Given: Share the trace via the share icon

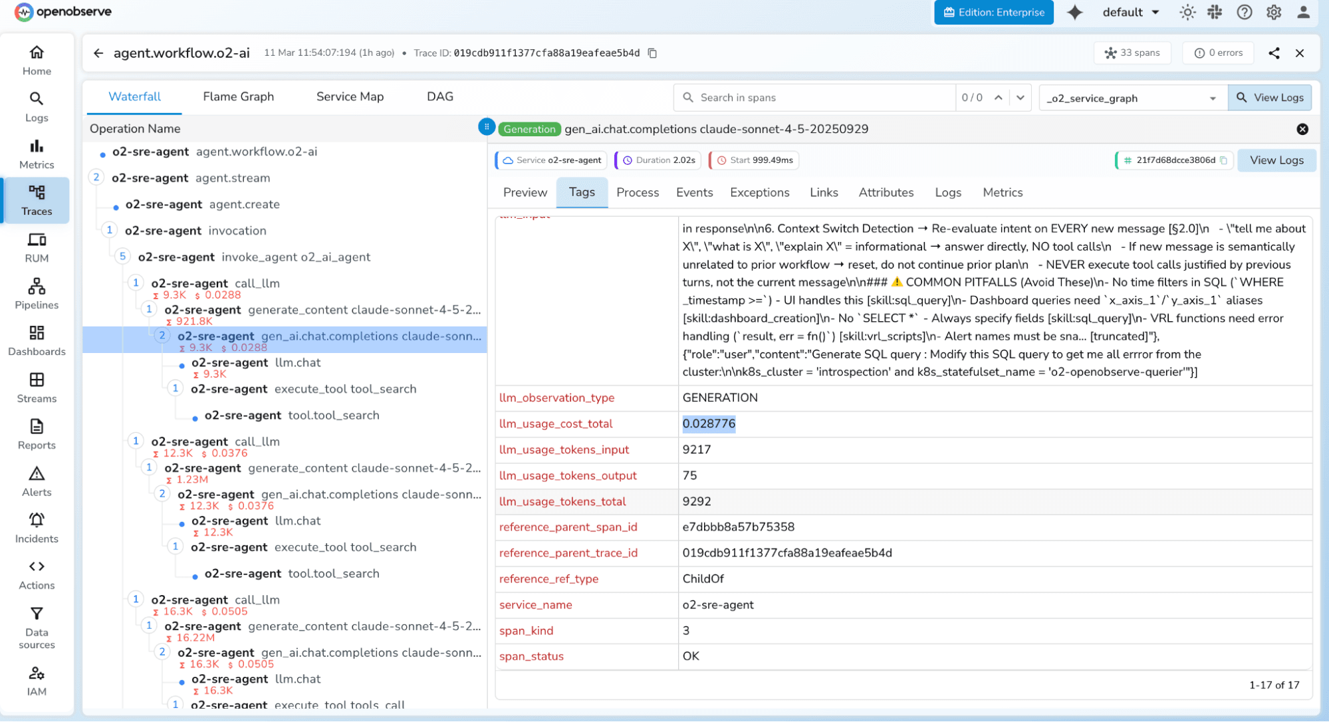Looking at the screenshot, I should 1274,53.
